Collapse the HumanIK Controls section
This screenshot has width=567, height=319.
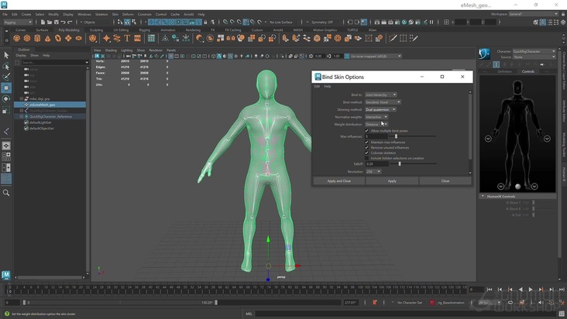tap(483, 196)
